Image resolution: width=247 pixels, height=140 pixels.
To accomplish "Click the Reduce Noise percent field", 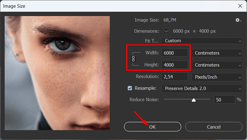I will tap(224, 100).
